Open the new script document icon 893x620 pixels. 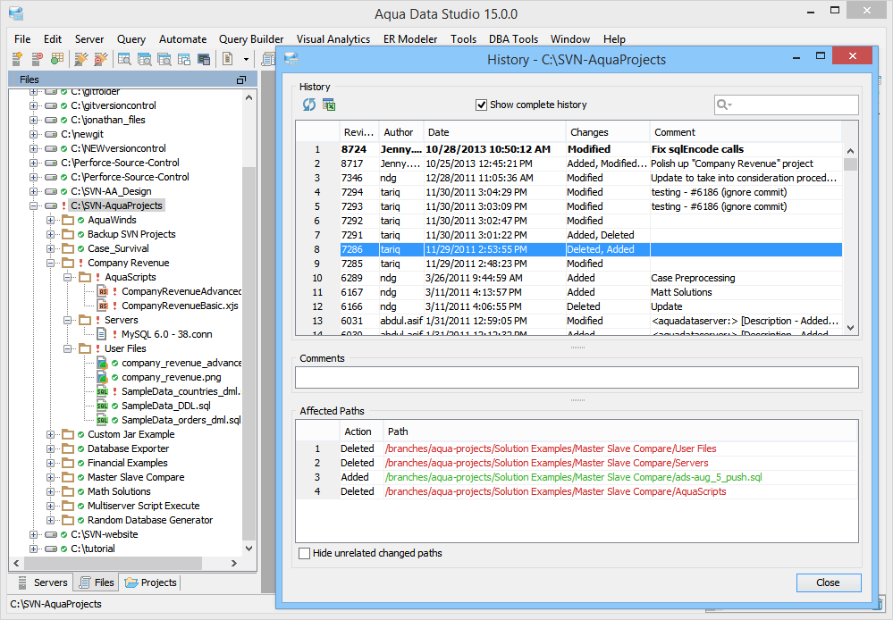pyautogui.click(x=227, y=59)
